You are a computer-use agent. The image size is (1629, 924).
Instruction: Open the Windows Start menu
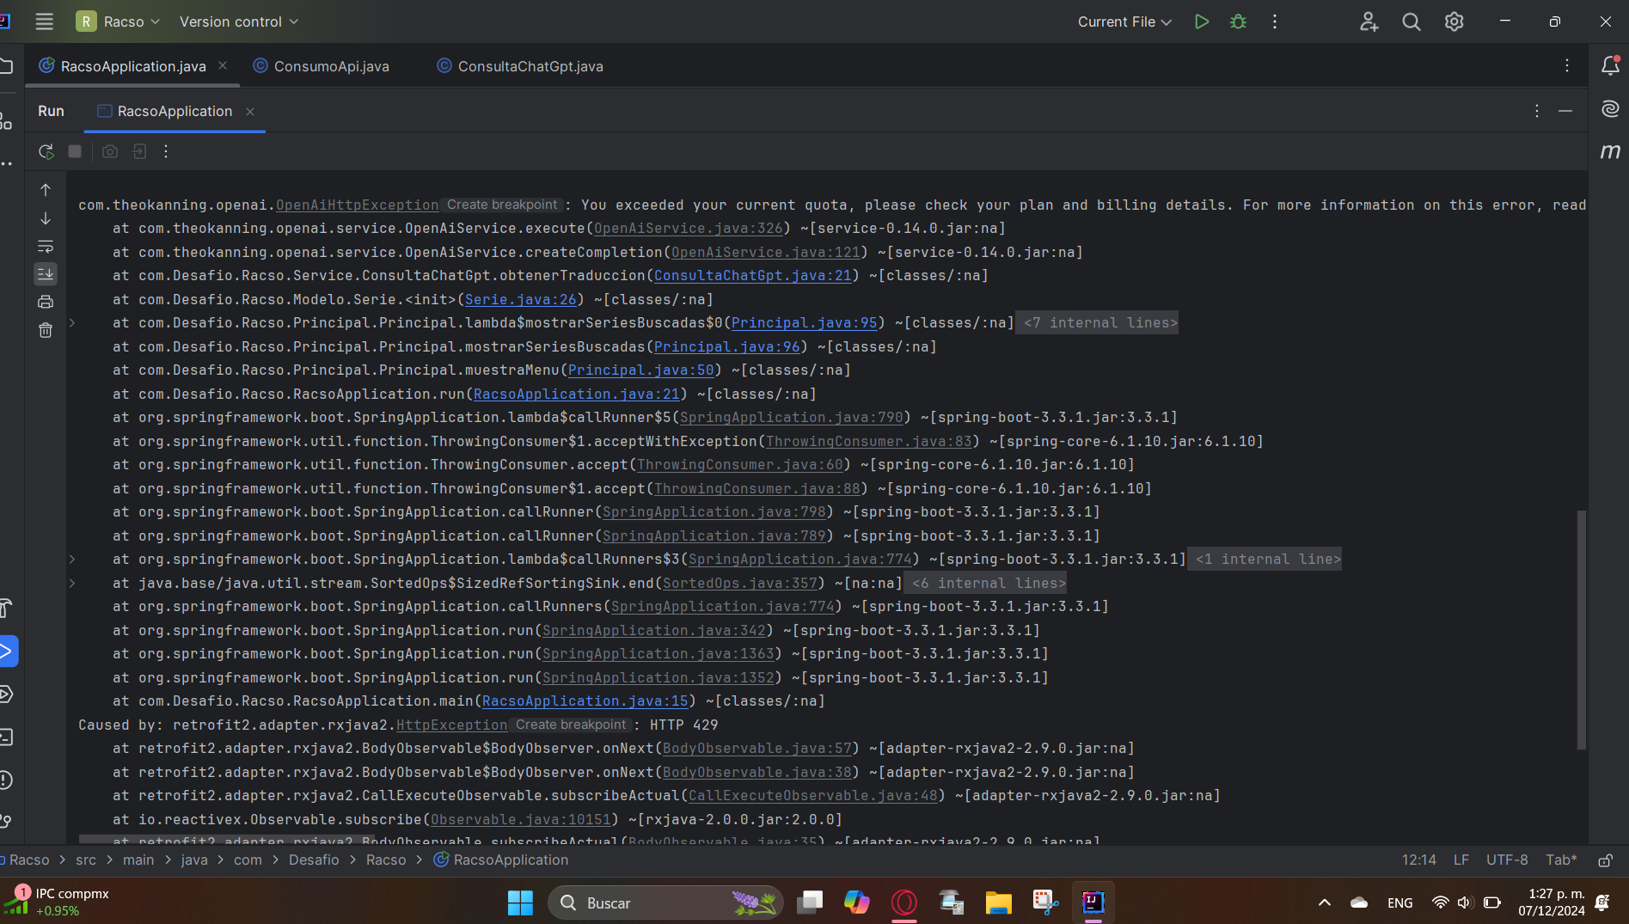pyautogui.click(x=520, y=903)
